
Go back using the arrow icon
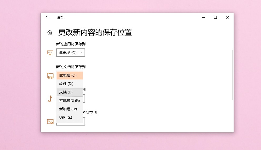[47, 17]
